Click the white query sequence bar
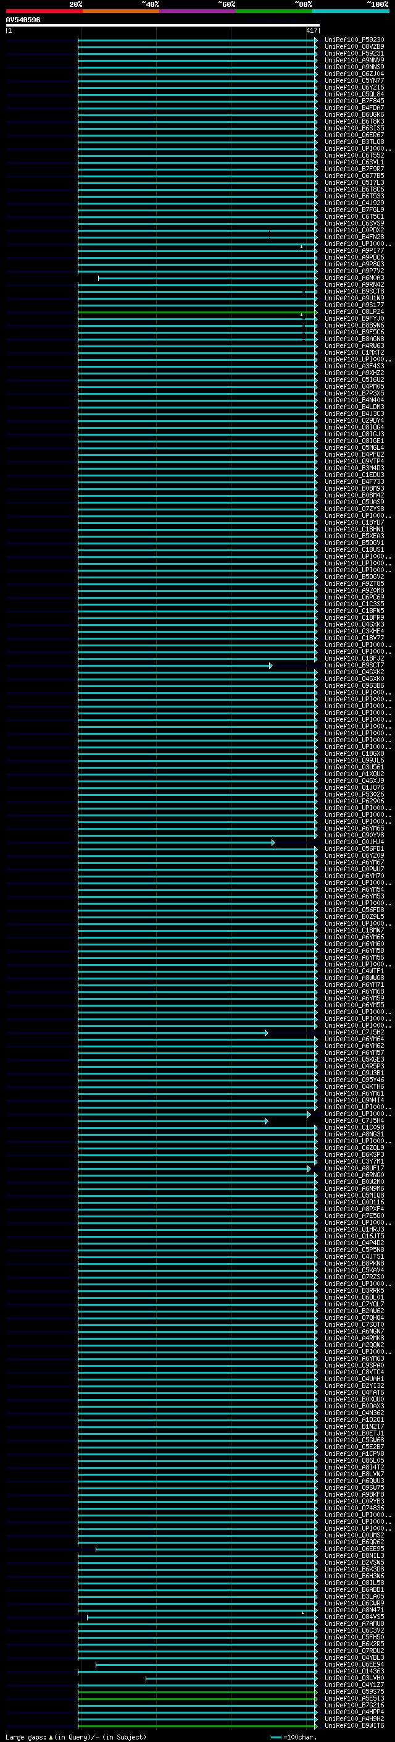Screen dimensions: 395x1742 click(163, 25)
